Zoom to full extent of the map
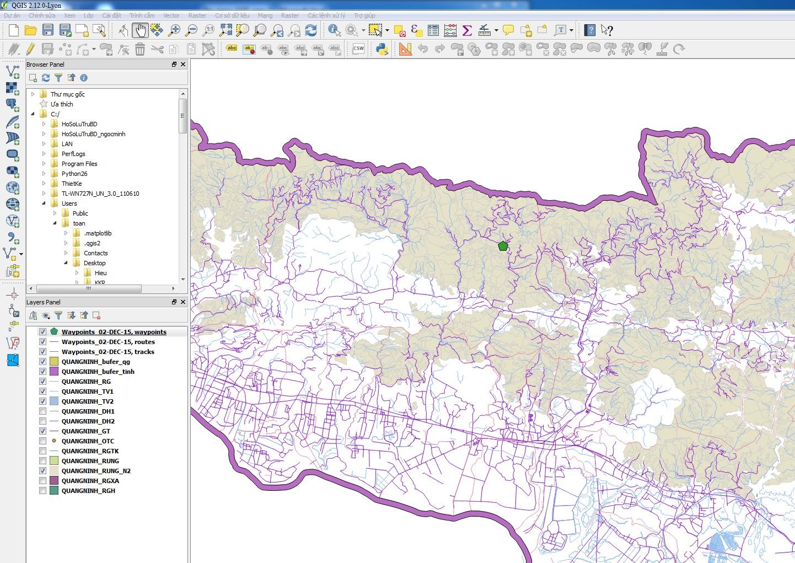The height and width of the screenshot is (563, 795). 225,30
